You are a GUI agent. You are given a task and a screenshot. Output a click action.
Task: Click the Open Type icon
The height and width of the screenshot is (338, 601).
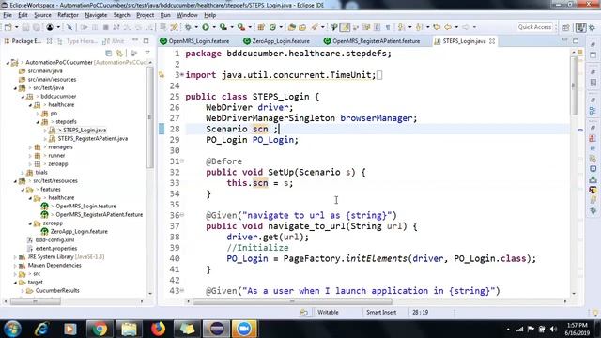(x=292, y=27)
